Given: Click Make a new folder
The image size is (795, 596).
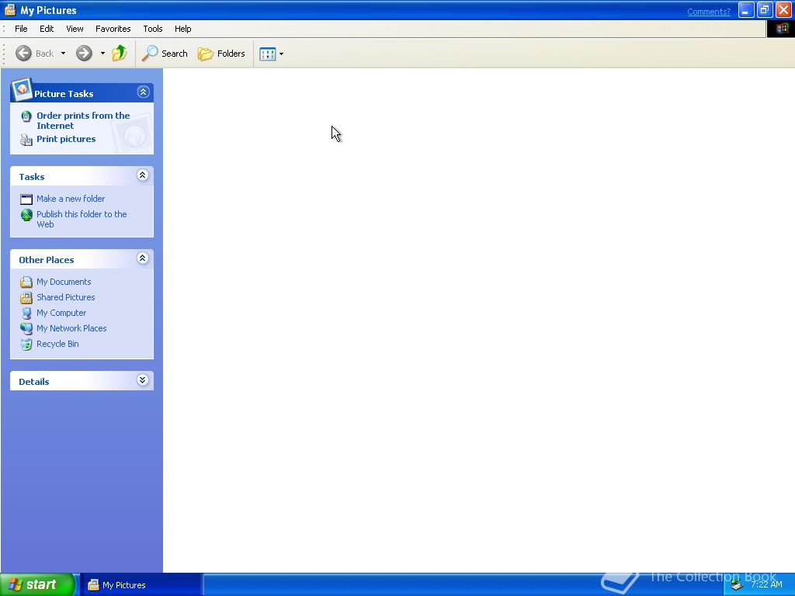Looking at the screenshot, I should [x=71, y=199].
